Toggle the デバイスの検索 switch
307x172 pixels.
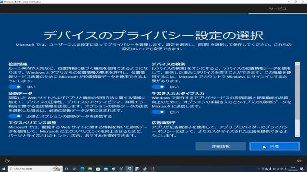coord(158,86)
